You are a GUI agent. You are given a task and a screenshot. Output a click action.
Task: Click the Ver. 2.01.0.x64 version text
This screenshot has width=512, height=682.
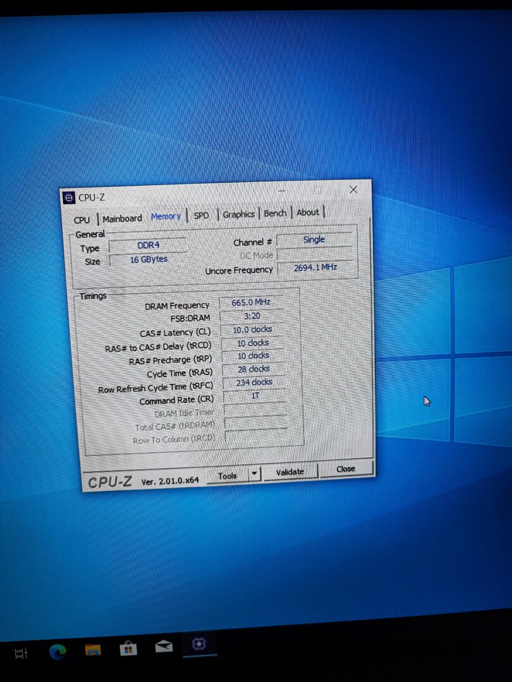click(x=170, y=481)
